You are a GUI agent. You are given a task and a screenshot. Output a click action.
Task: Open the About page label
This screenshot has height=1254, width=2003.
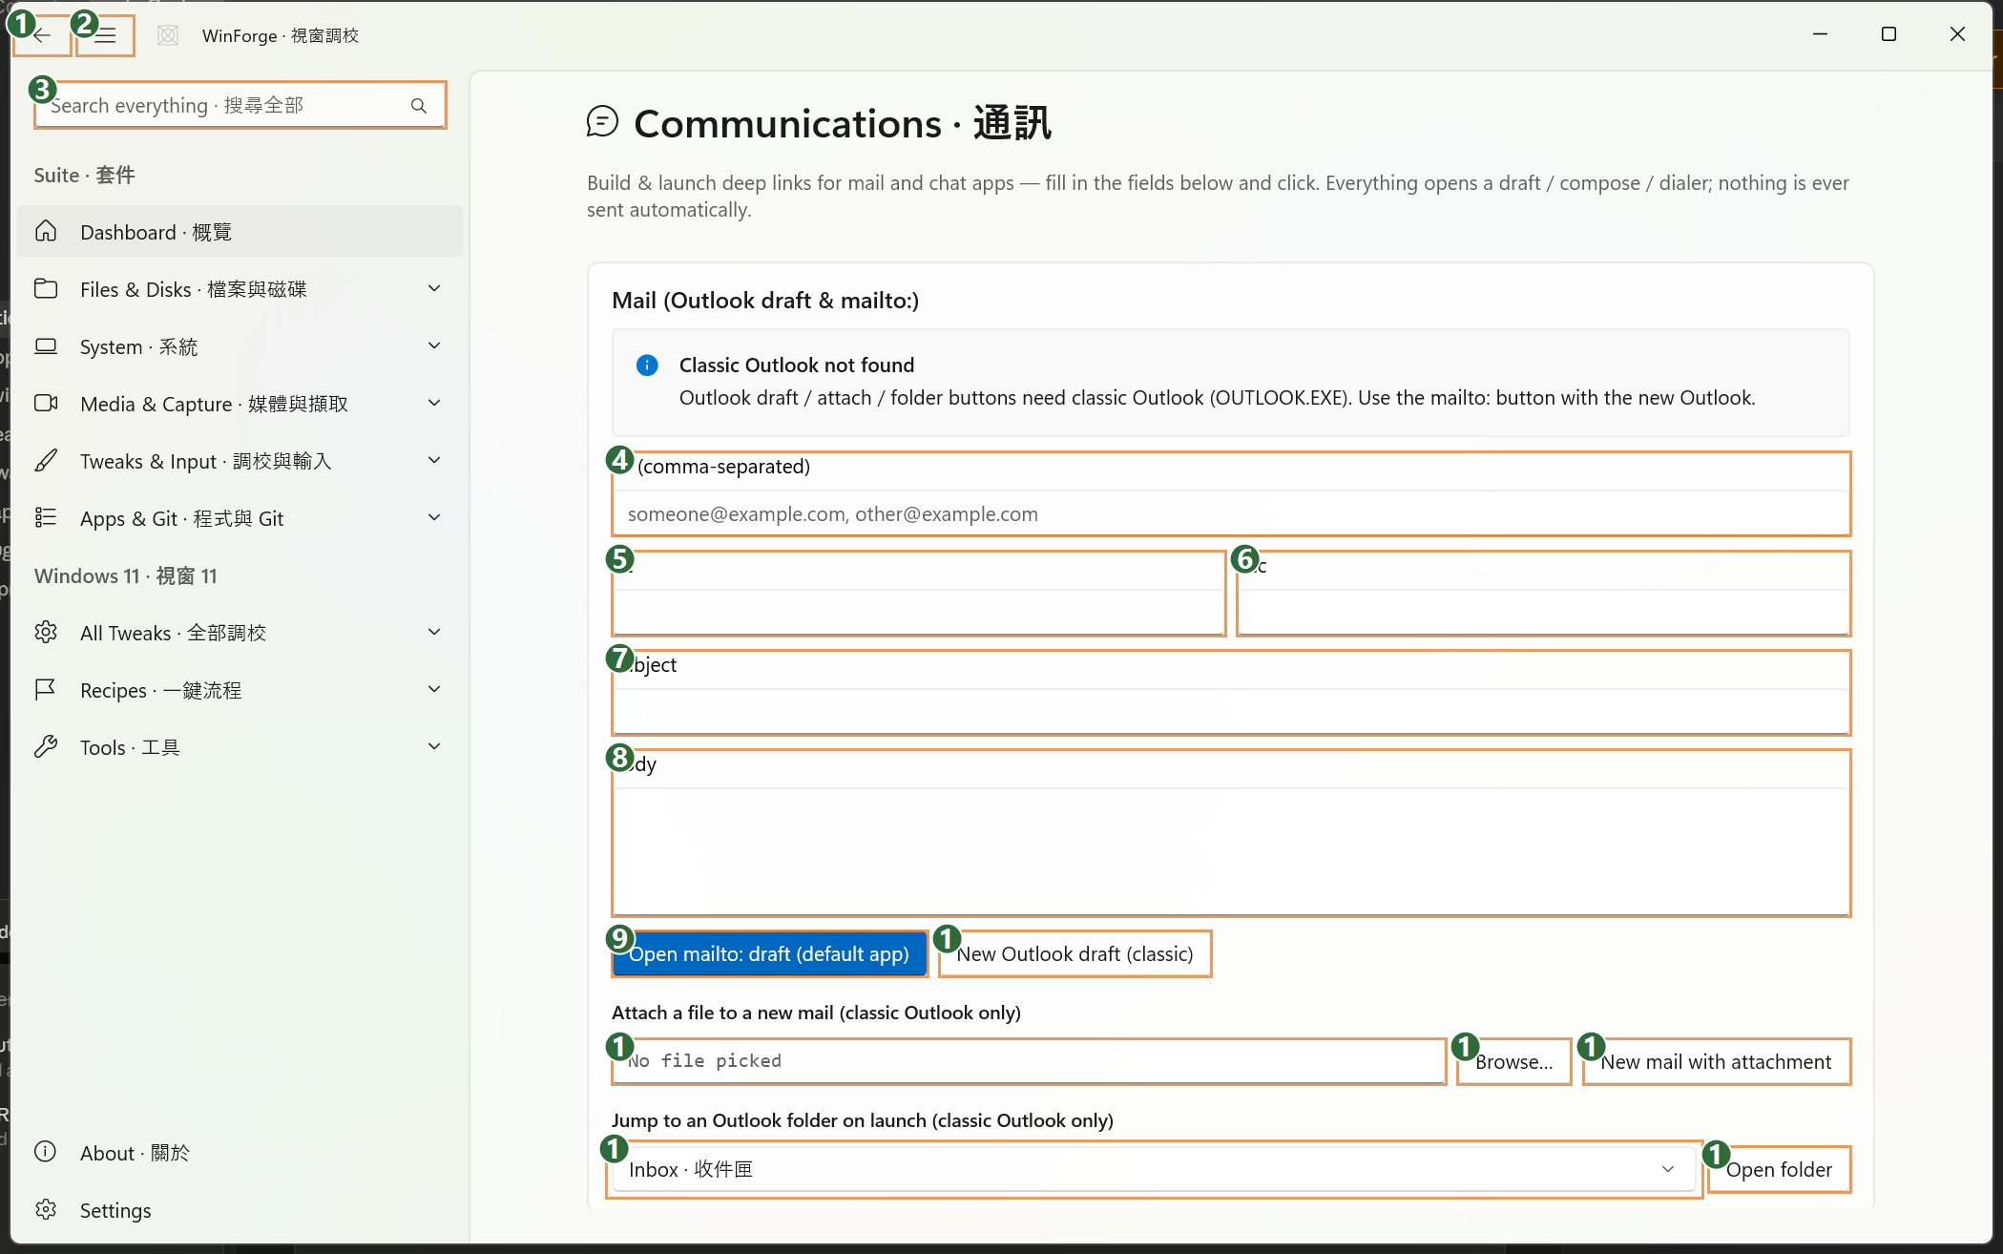click(x=135, y=1153)
